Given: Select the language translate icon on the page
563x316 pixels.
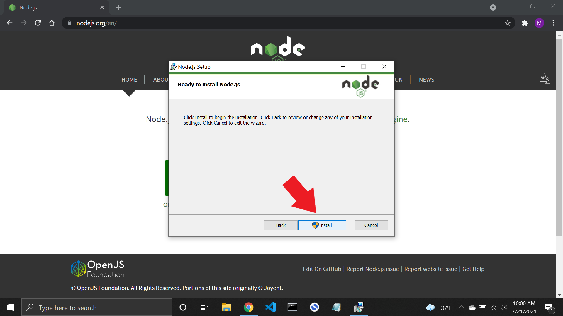Looking at the screenshot, I should click(x=545, y=78).
